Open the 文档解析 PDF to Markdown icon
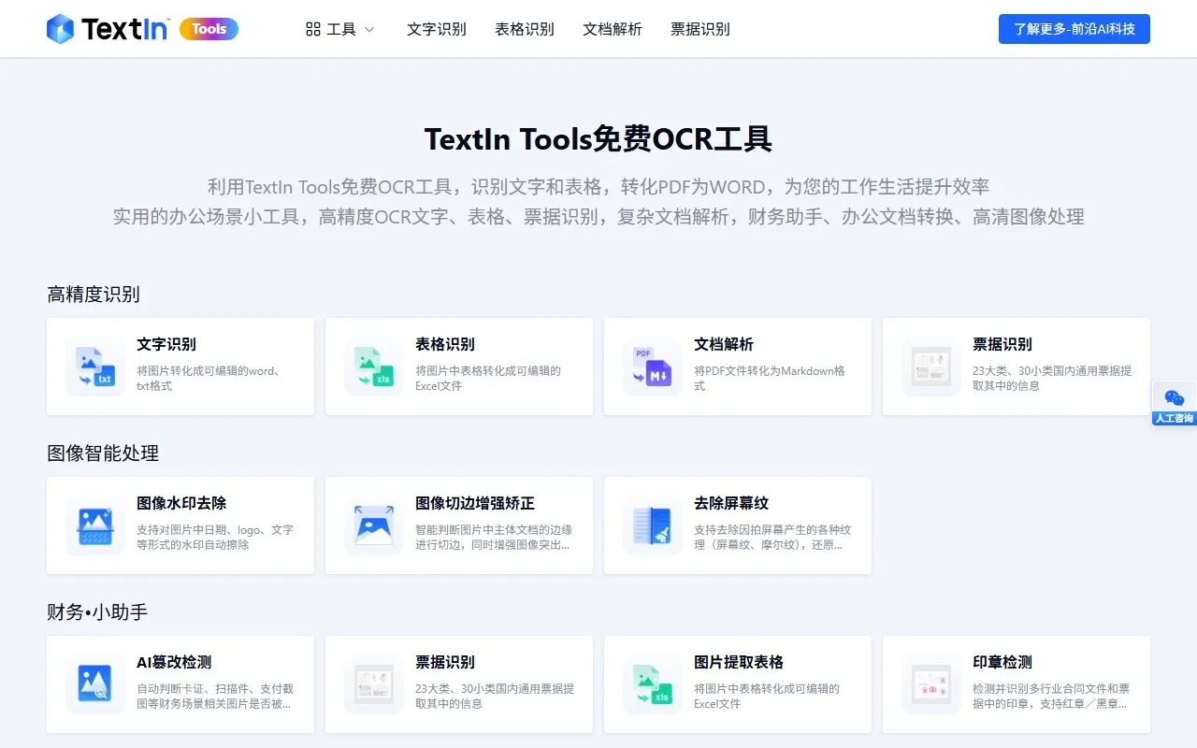Image resolution: width=1197 pixels, height=748 pixels. point(652,366)
